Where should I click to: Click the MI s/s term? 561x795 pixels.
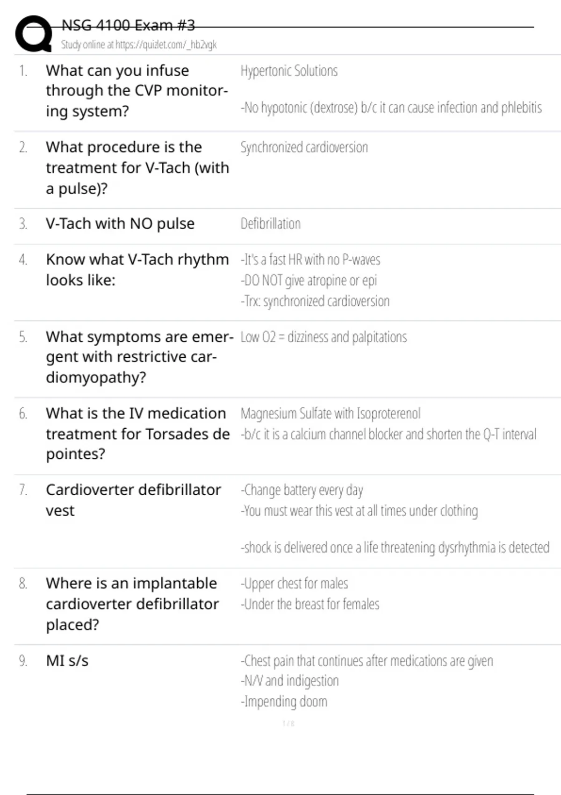coord(67,661)
